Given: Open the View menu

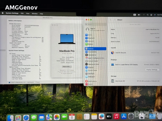Looking at the screenshot, I should 28,13.
